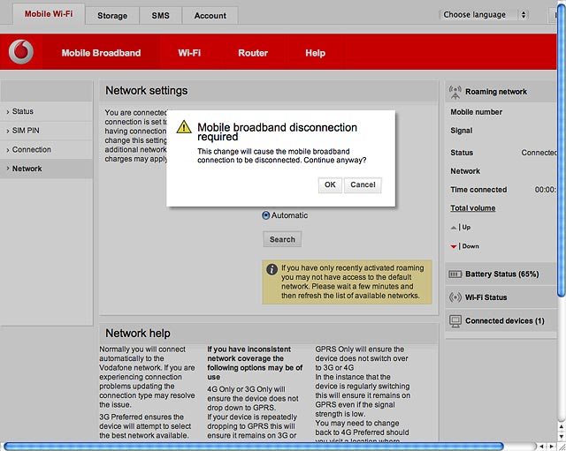This screenshot has height=451, width=566.
Task: Click the 'Connected' status value
Action: 539,153
